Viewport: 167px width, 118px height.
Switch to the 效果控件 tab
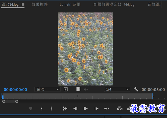[39, 5]
